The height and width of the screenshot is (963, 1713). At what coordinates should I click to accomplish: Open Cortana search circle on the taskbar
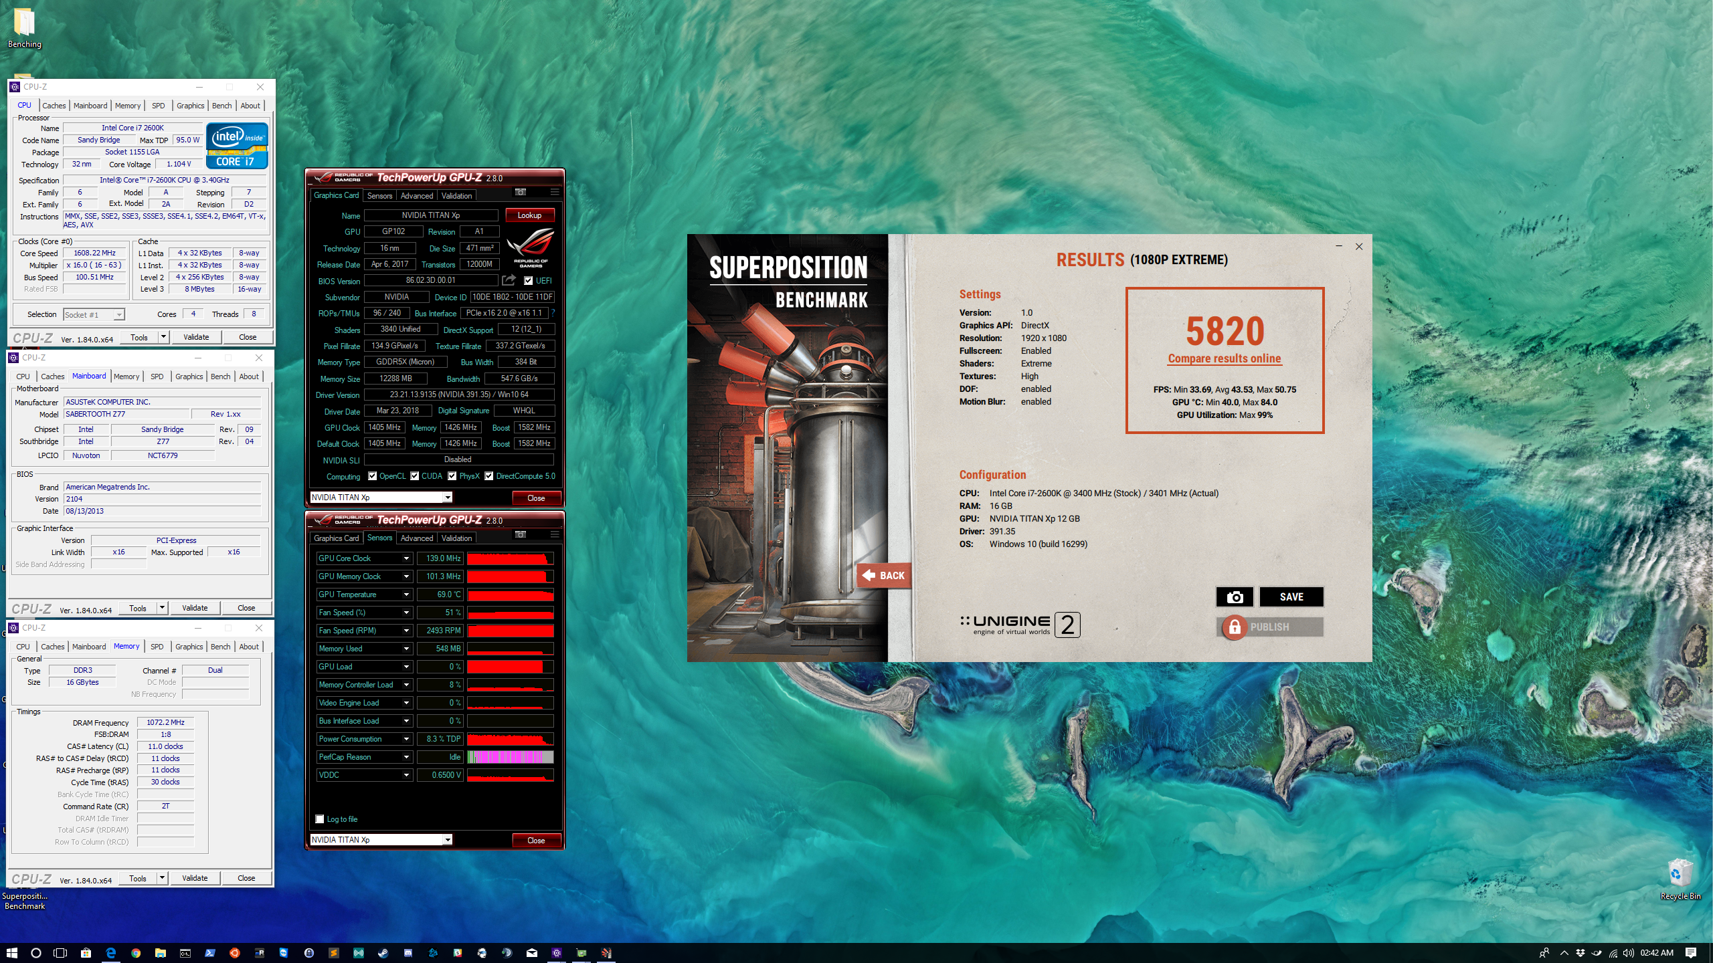coord(36,953)
